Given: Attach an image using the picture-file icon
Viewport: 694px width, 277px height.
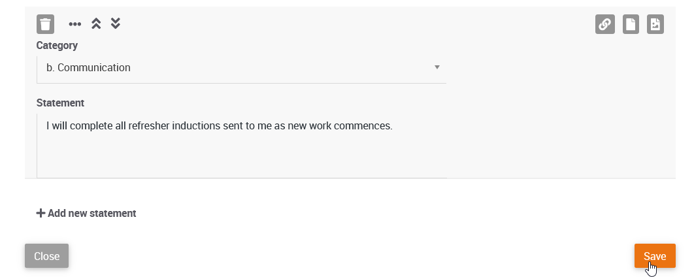Looking at the screenshot, I should tap(655, 24).
